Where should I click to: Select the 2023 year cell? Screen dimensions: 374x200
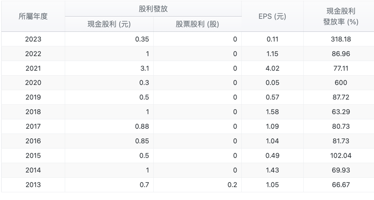pos(33,39)
